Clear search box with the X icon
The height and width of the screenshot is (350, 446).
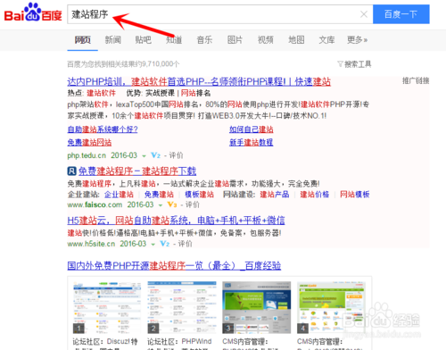(364, 14)
